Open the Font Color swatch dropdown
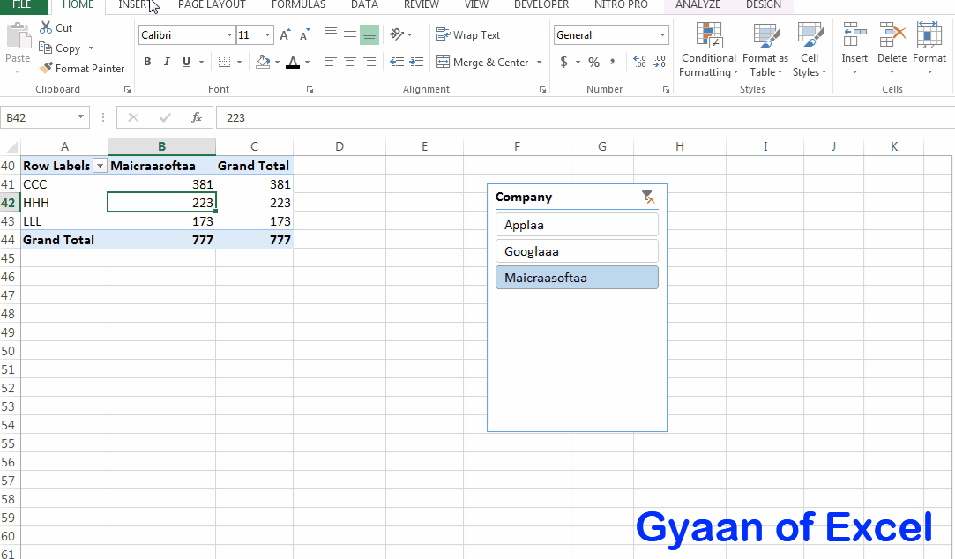The width and height of the screenshot is (955, 559). pyautogui.click(x=306, y=62)
